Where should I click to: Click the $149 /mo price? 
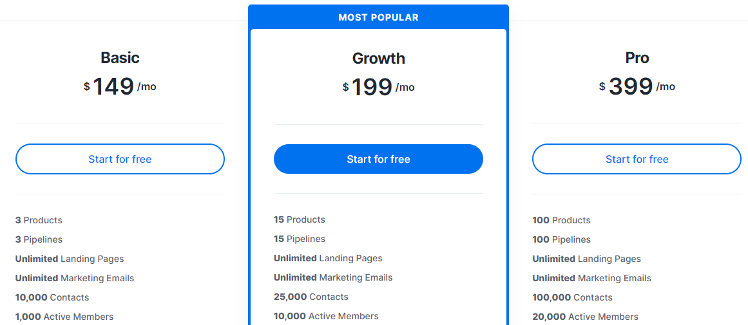coord(120,86)
